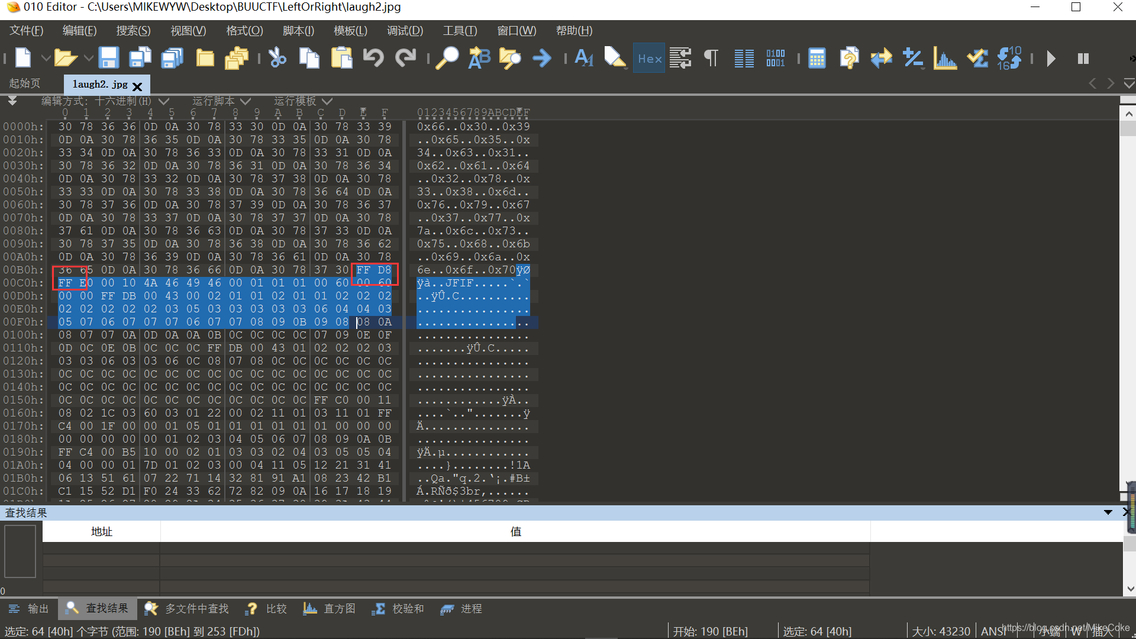Expand the Run Script dropdown

point(246,101)
